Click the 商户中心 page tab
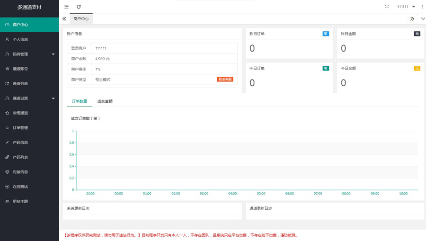This screenshot has height=241, width=426. tap(81, 19)
